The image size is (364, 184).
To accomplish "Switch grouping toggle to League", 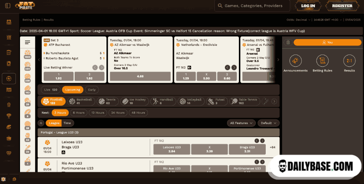I will (54, 123).
